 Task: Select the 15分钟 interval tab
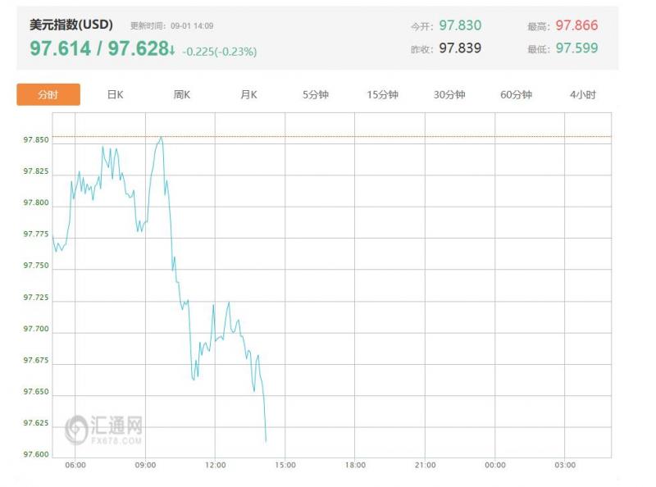coord(383,94)
